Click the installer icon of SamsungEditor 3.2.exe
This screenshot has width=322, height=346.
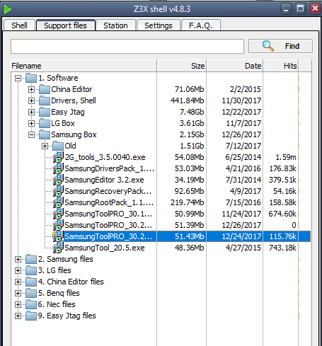pos(58,180)
